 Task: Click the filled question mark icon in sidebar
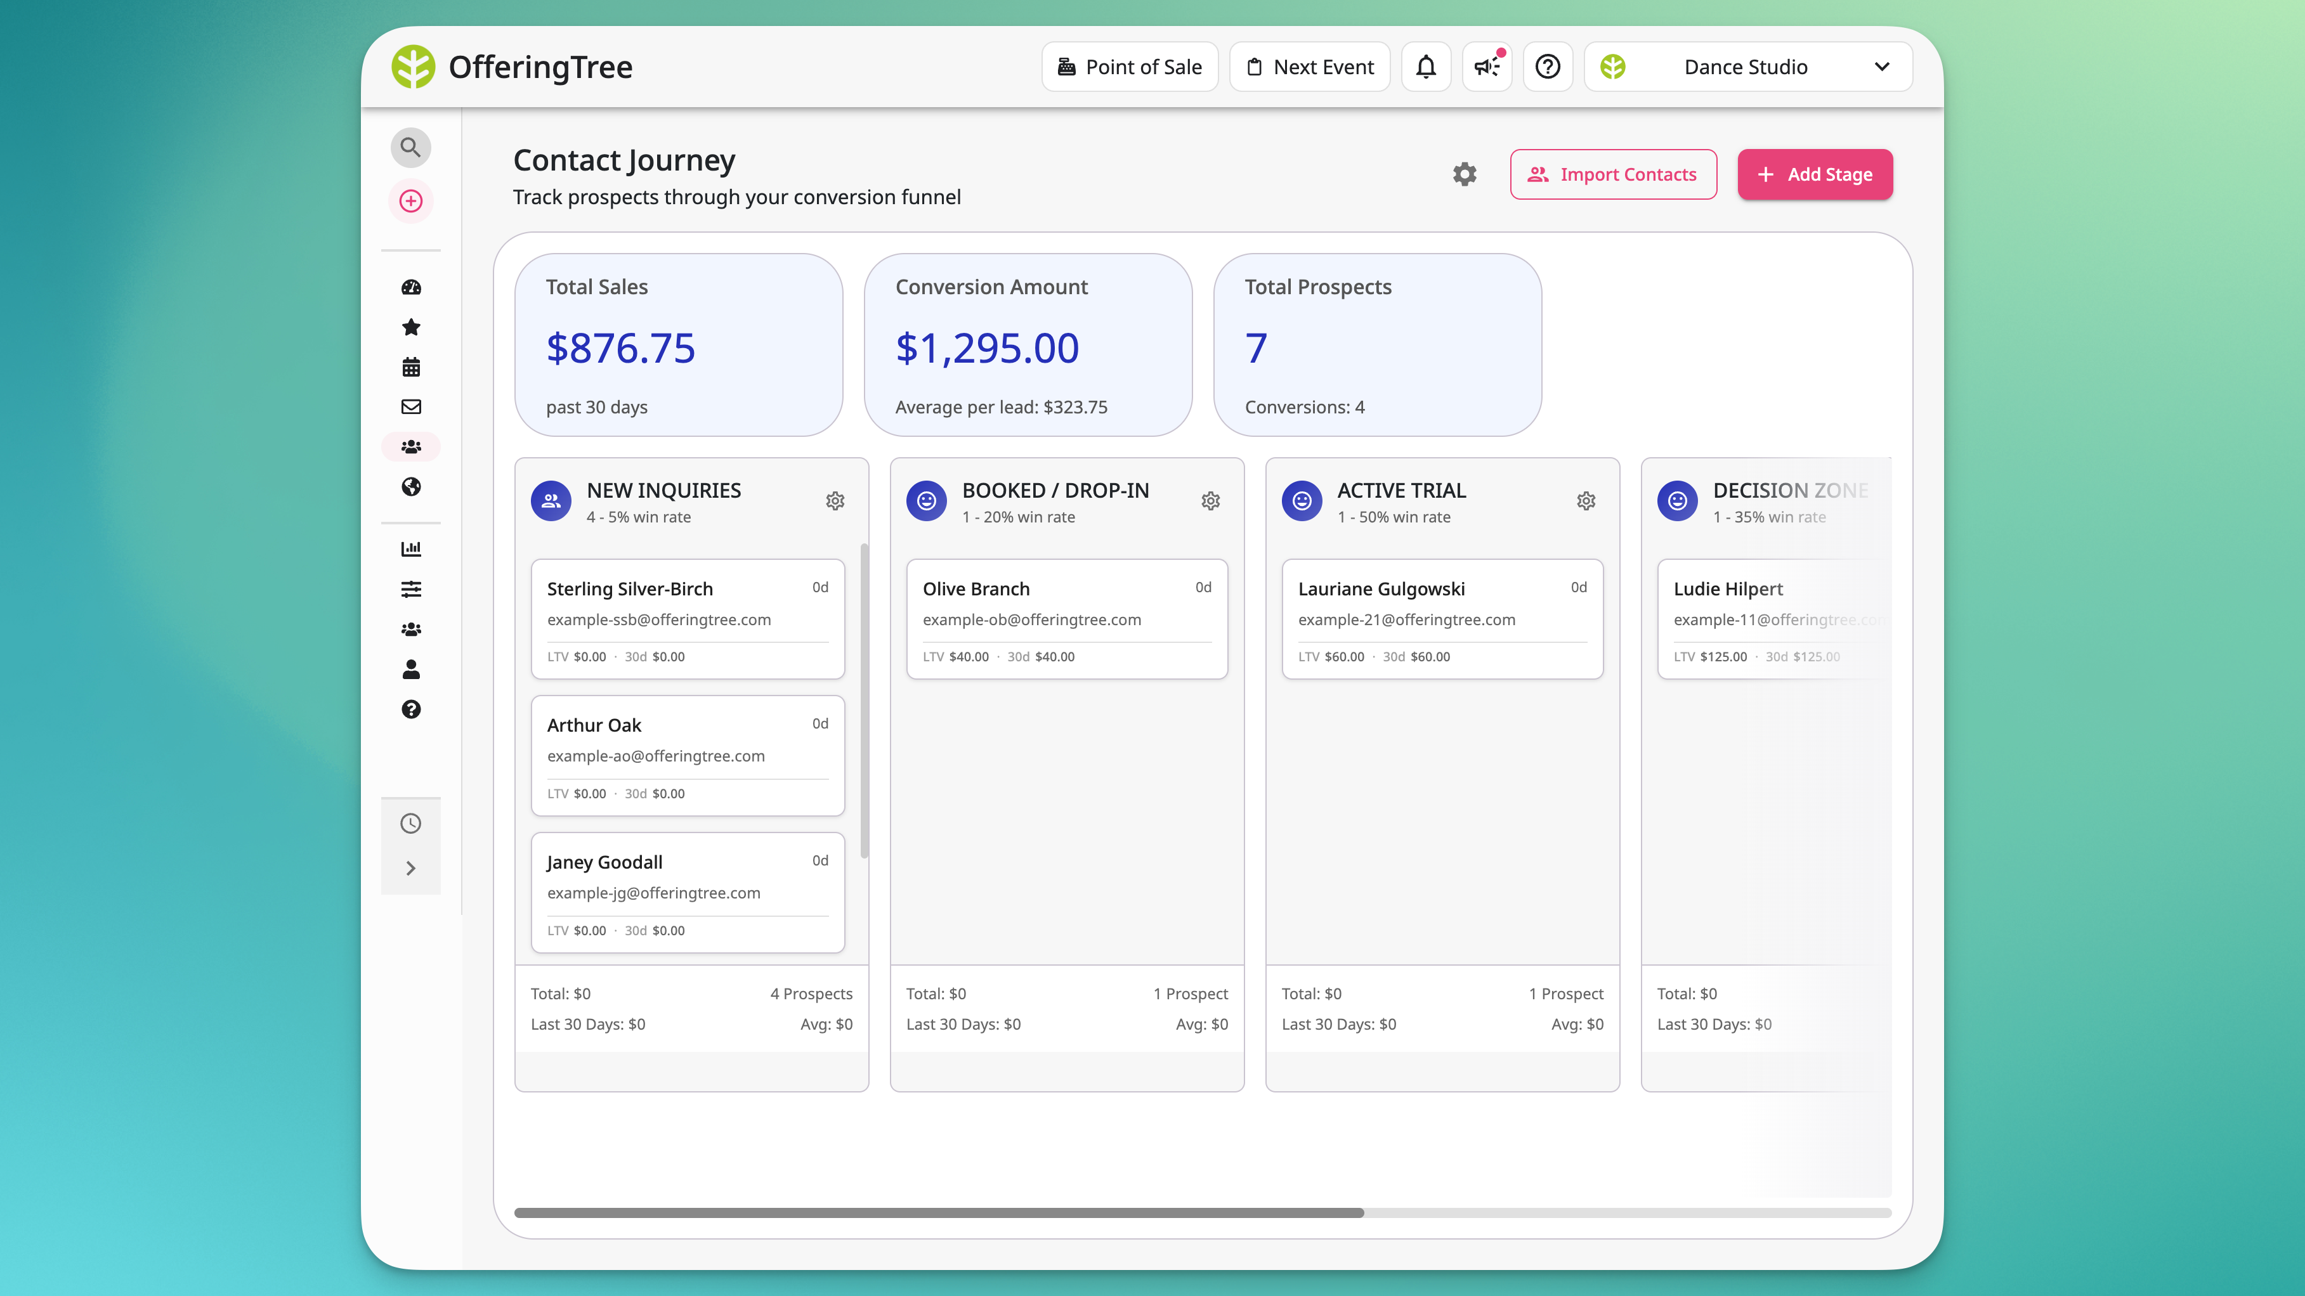click(x=411, y=710)
